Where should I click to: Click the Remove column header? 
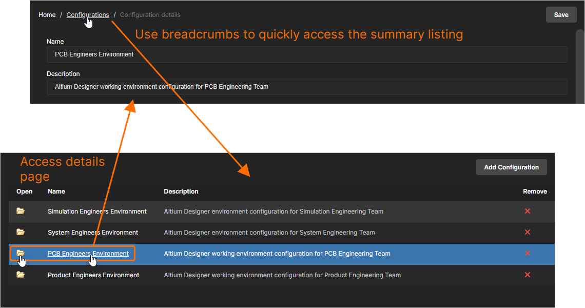tap(535, 191)
